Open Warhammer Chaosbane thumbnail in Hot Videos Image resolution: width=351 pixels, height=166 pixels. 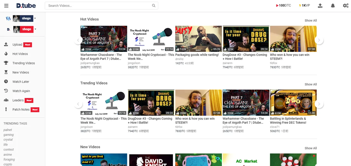104,39
